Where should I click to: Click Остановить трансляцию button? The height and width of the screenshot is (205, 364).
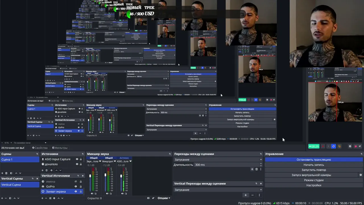point(314,160)
